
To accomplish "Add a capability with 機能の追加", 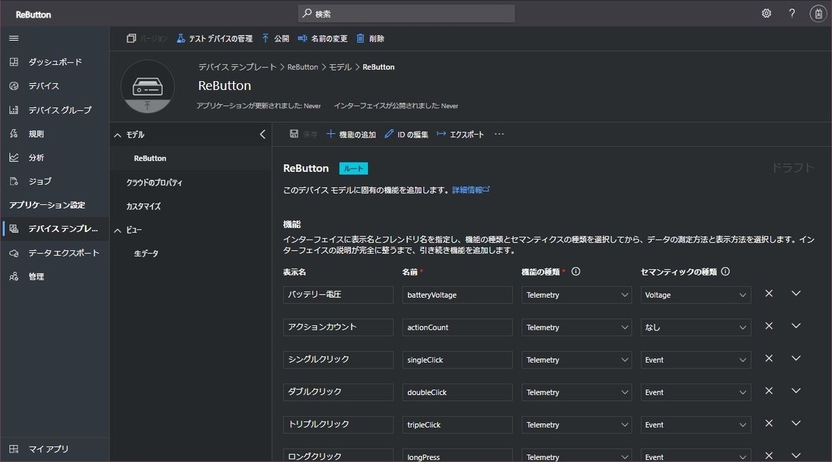I will 351,134.
